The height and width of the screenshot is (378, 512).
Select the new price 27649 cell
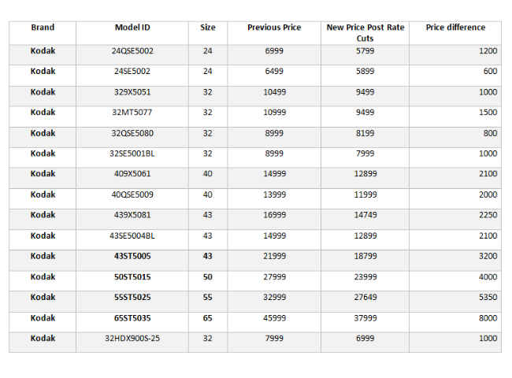pos(365,298)
